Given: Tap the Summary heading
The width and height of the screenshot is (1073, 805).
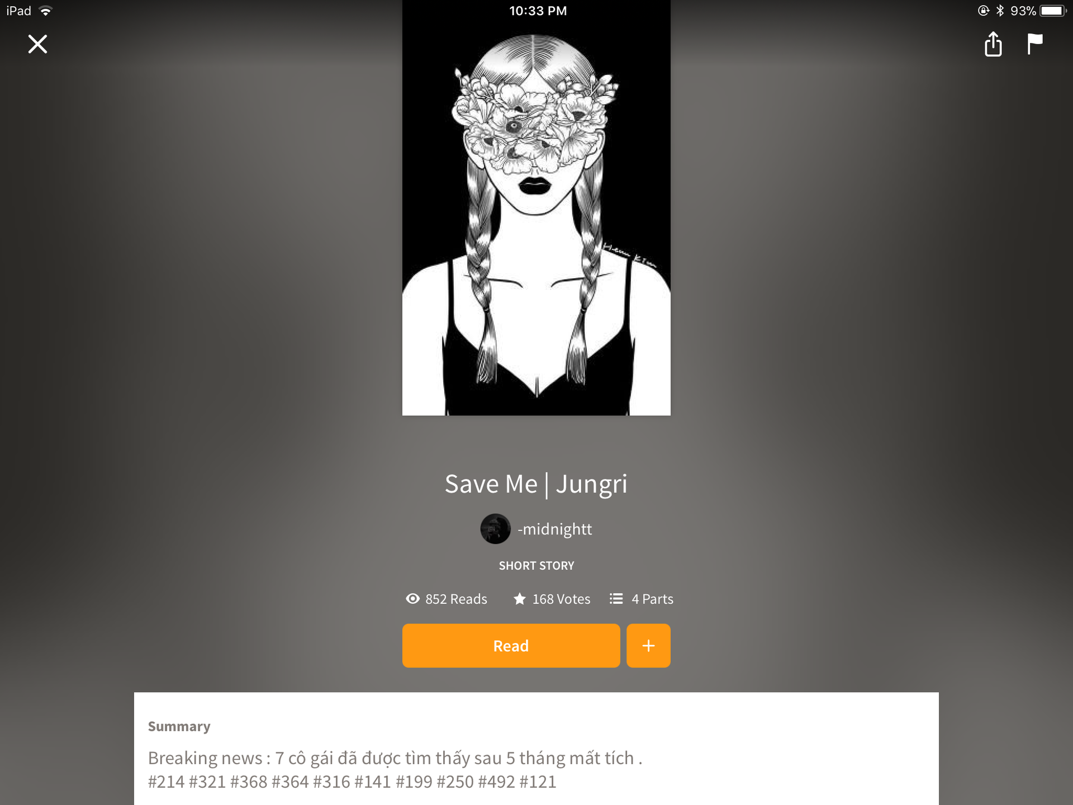Looking at the screenshot, I should [179, 726].
